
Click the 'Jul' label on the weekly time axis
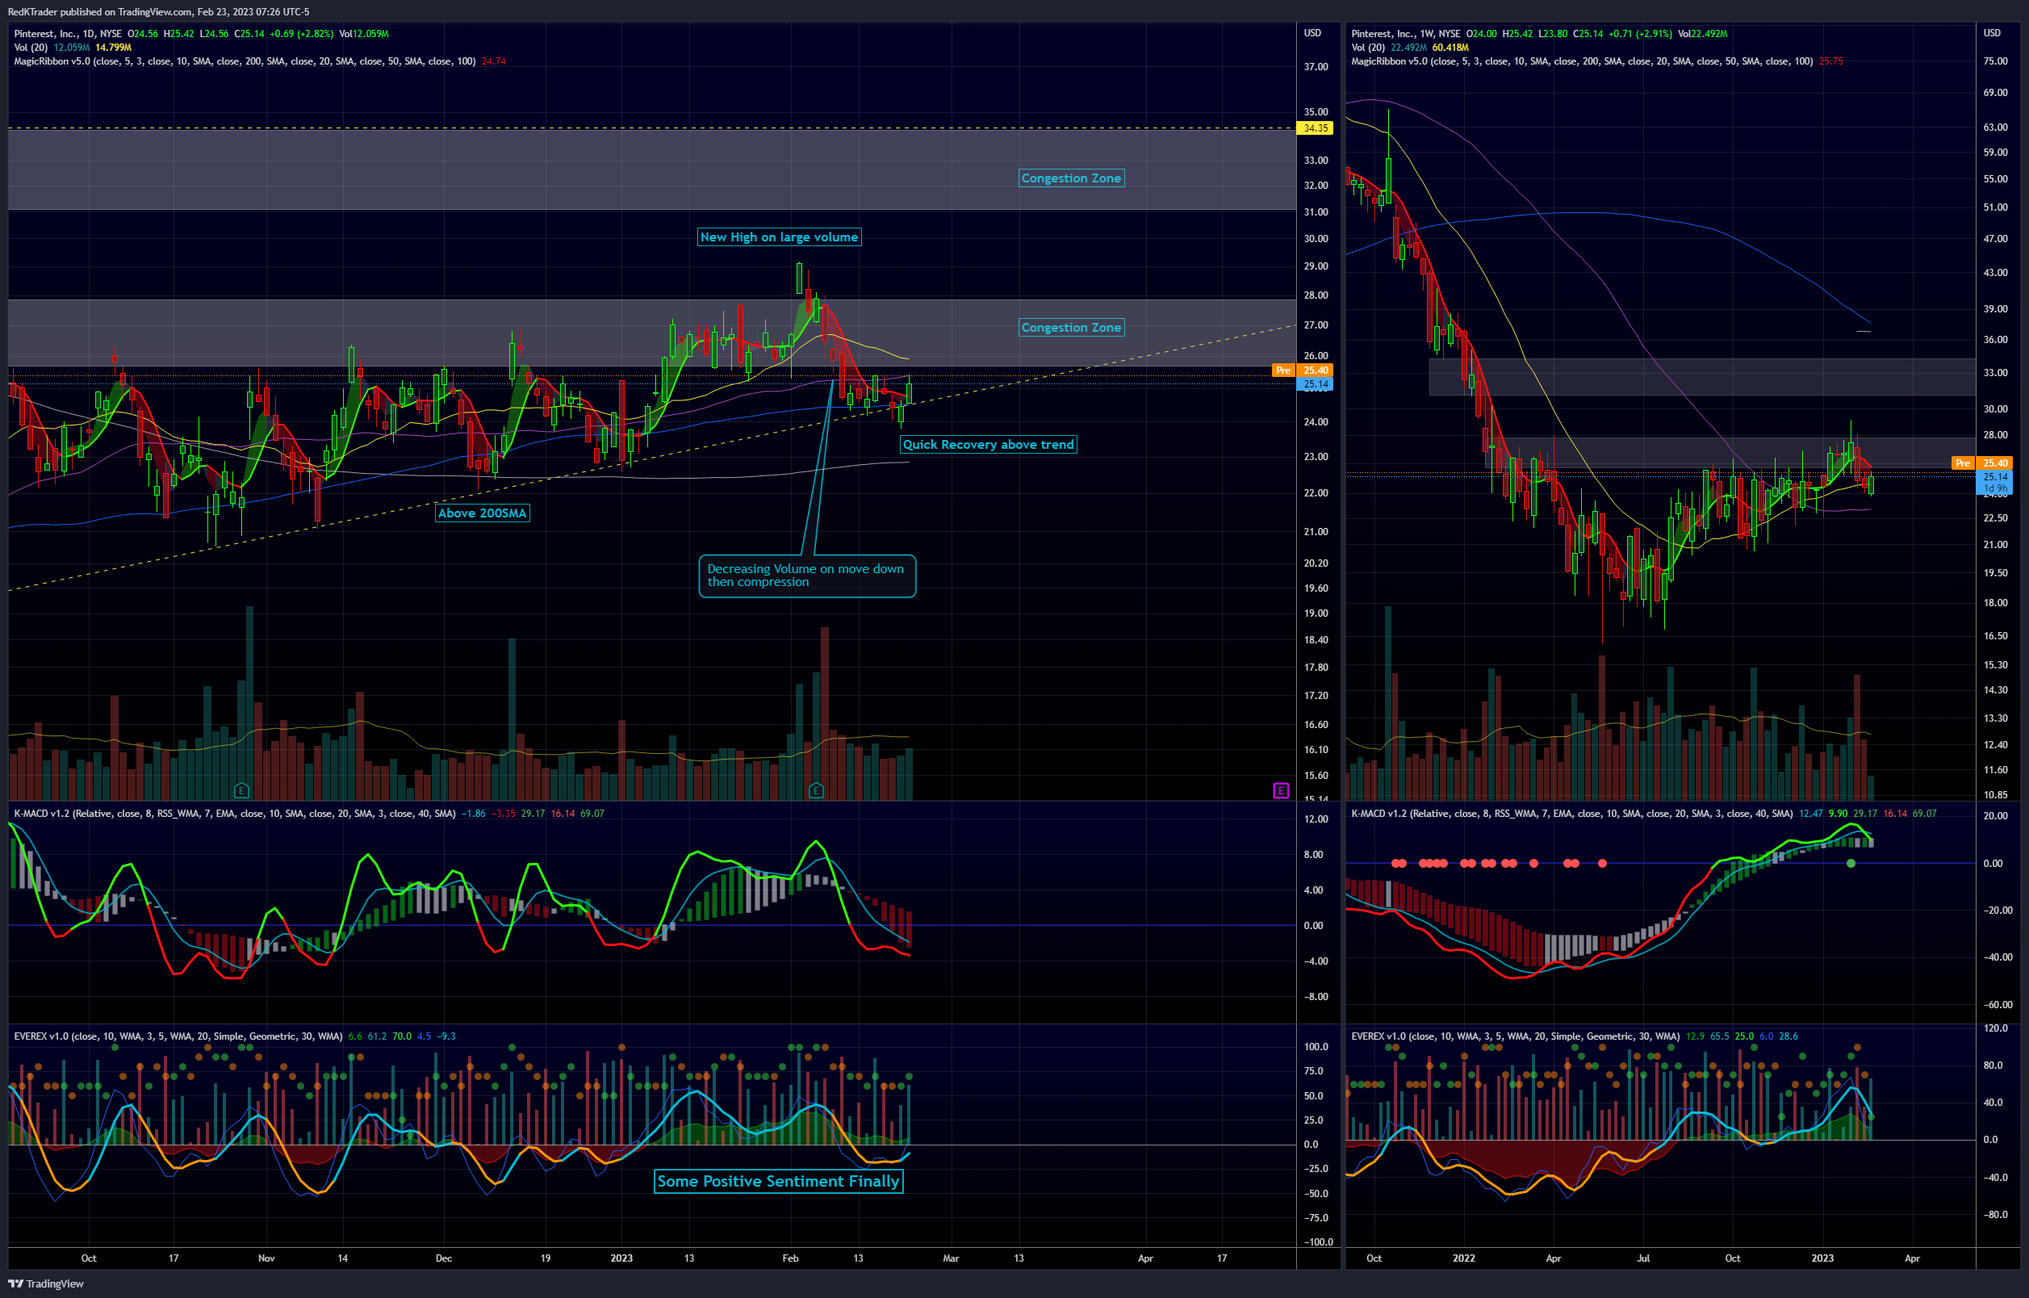coord(1643,1258)
